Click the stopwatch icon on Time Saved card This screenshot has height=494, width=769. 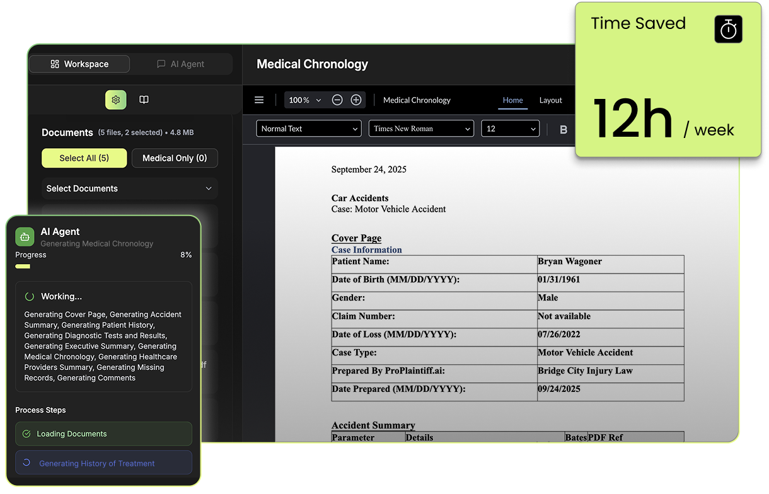[728, 29]
